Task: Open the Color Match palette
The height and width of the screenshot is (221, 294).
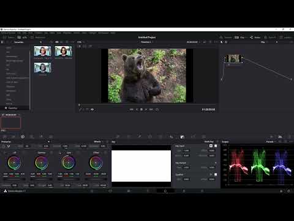Action: pyautogui.click(x=13, y=136)
